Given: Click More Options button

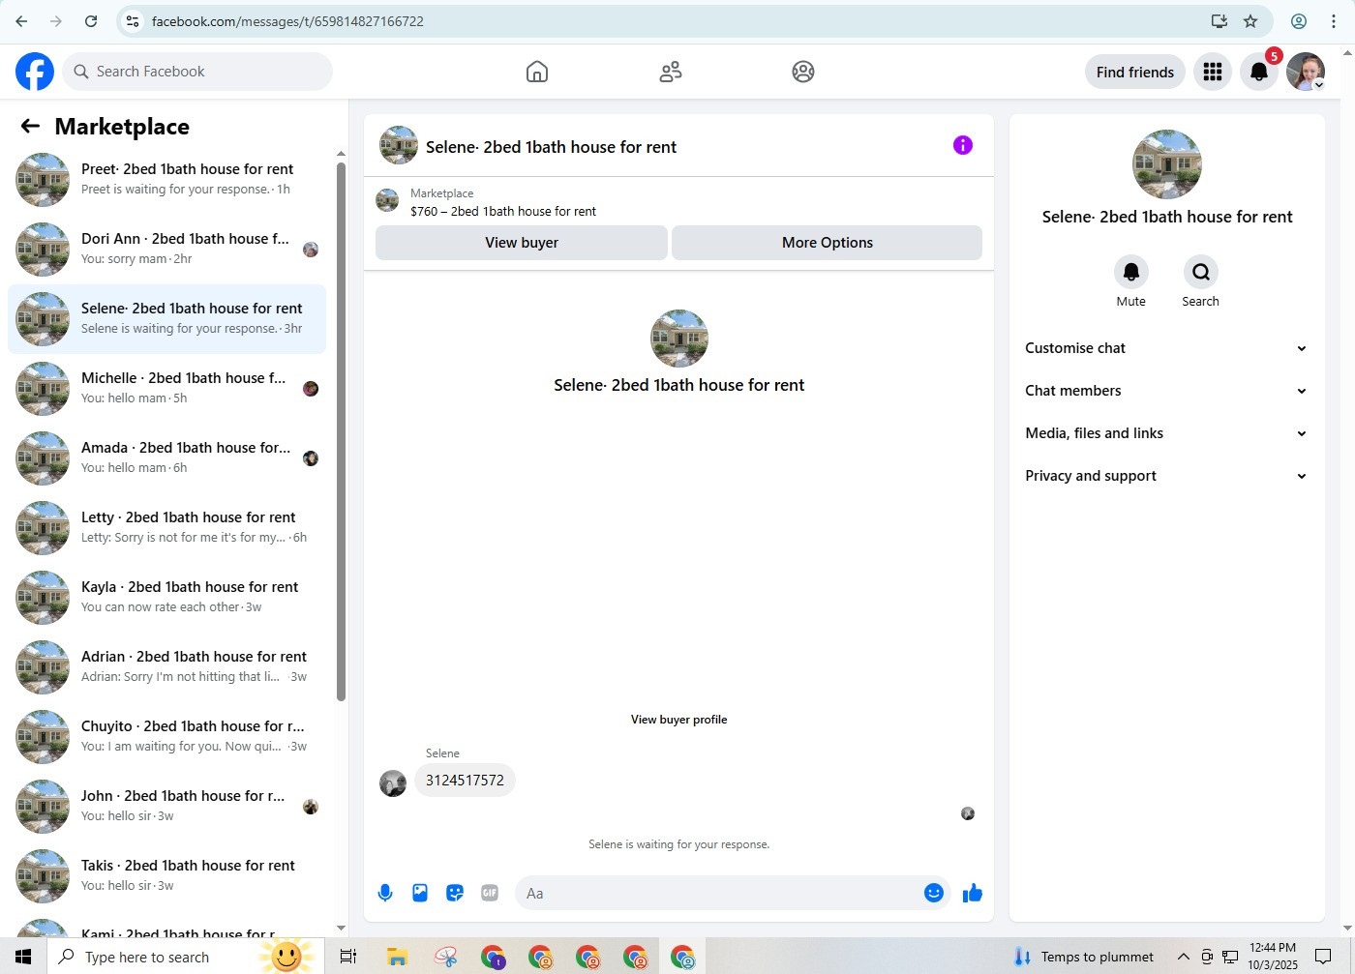Looking at the screenshot, I should (x=828, y=243).
